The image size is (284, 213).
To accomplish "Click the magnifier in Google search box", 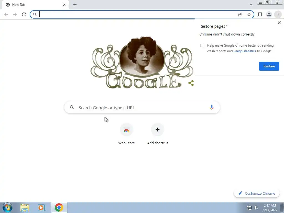I will 72,107.
